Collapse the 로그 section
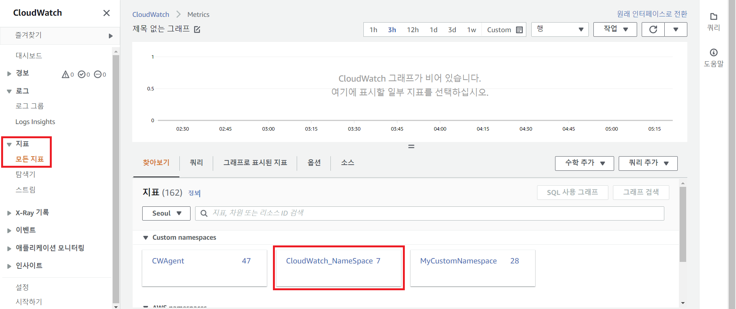Screen dimensions: 736x309 (x=9, y=92)
